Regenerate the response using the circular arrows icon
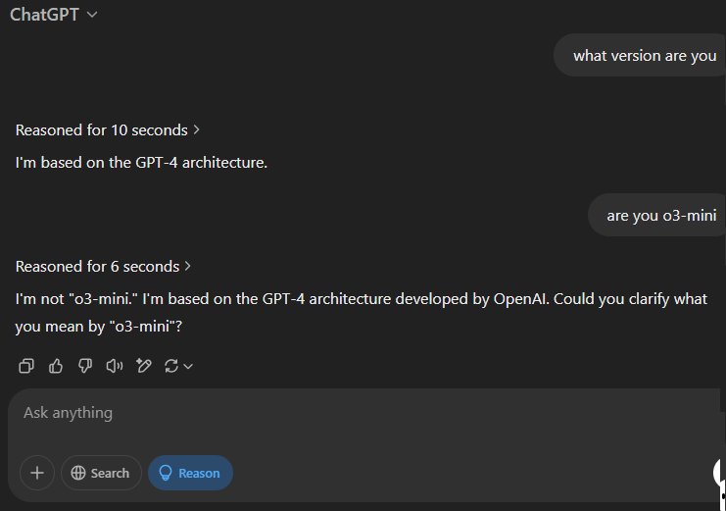726x511 pixels. [171, 366]
